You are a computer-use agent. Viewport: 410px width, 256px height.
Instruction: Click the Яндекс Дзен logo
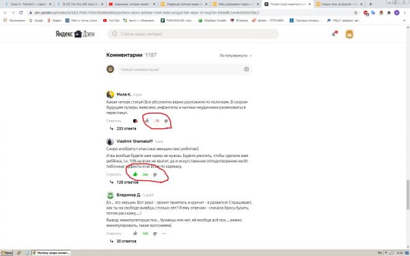(75, 33)
